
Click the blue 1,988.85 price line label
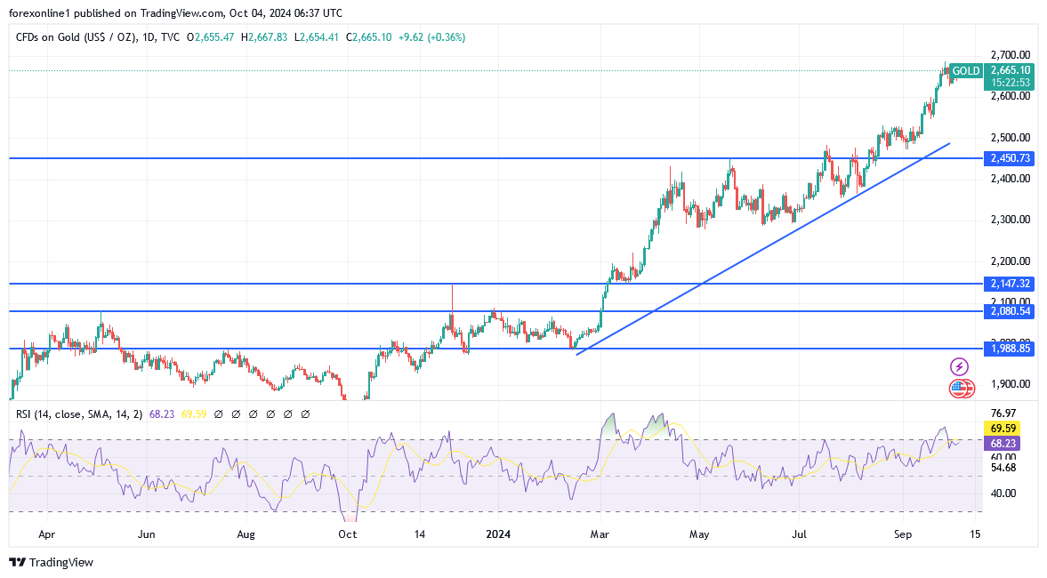tap(1011, 349)
